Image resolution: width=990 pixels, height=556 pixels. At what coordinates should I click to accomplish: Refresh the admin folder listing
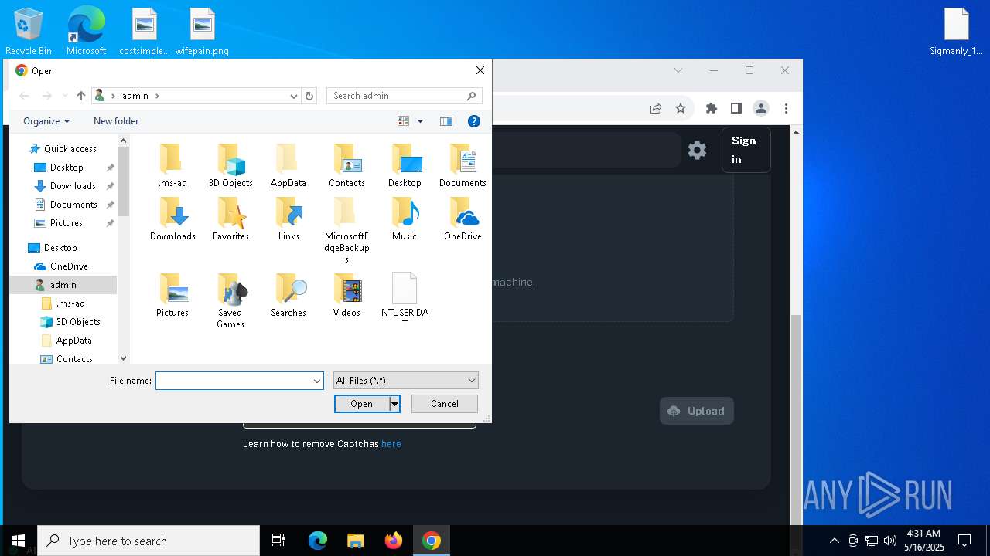click(x=309, y=96)
